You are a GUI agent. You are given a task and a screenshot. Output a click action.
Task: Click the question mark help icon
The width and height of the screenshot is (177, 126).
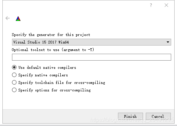click(x=151, y=5)
